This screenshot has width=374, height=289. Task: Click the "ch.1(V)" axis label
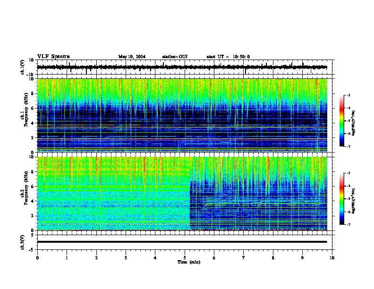[x=23, y=67]
